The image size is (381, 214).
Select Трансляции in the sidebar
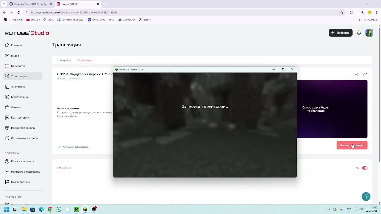pos(23,76)
